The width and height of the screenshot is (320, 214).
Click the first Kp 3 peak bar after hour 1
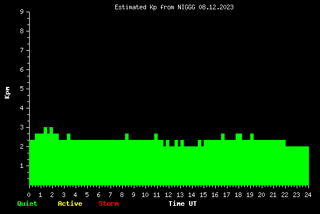point(45,130)
